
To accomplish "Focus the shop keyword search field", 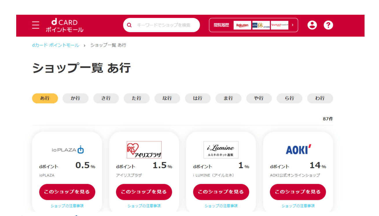I will click(x=165, y=25).
